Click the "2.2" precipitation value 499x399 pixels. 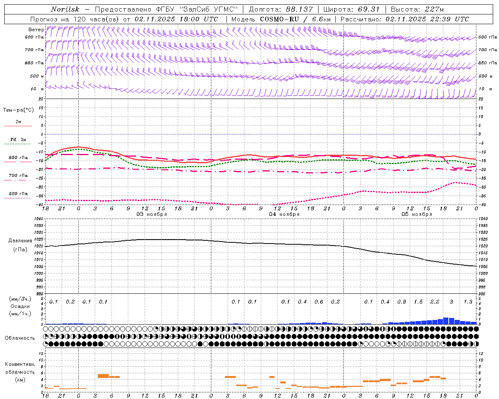click(435, 302)
